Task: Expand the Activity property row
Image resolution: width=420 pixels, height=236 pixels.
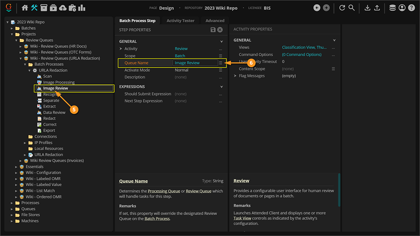Action: (121, 49)
